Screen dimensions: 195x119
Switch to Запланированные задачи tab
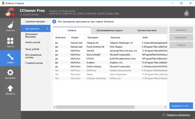[109, 30]
